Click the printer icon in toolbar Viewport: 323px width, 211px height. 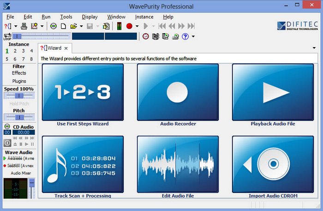[x=24, y=26]
